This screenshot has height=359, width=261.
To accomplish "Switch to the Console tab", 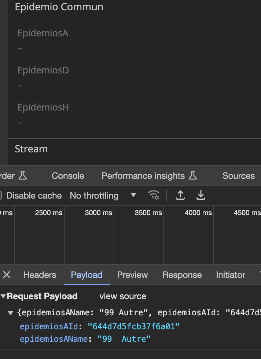I will coord(68,176).
